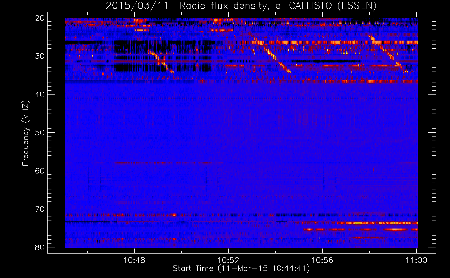Image resolution: width=450 pixels, height=278 pixels.
Task: Click the '60' frequency tick label
Action: tap(40, 171)
